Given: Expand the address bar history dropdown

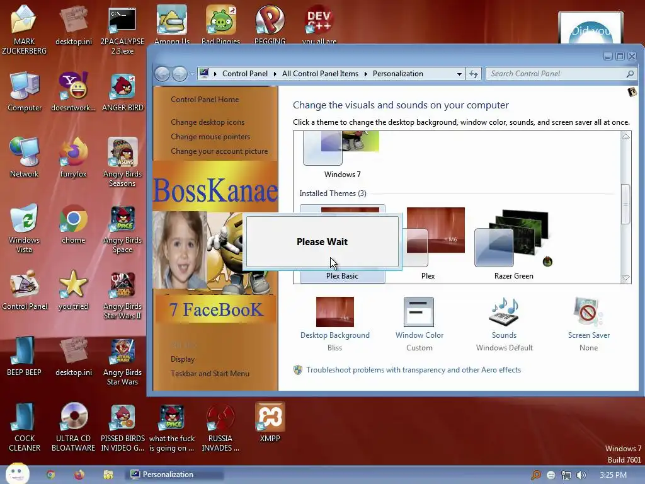Looking at the screenshot, I should (459, 74).
